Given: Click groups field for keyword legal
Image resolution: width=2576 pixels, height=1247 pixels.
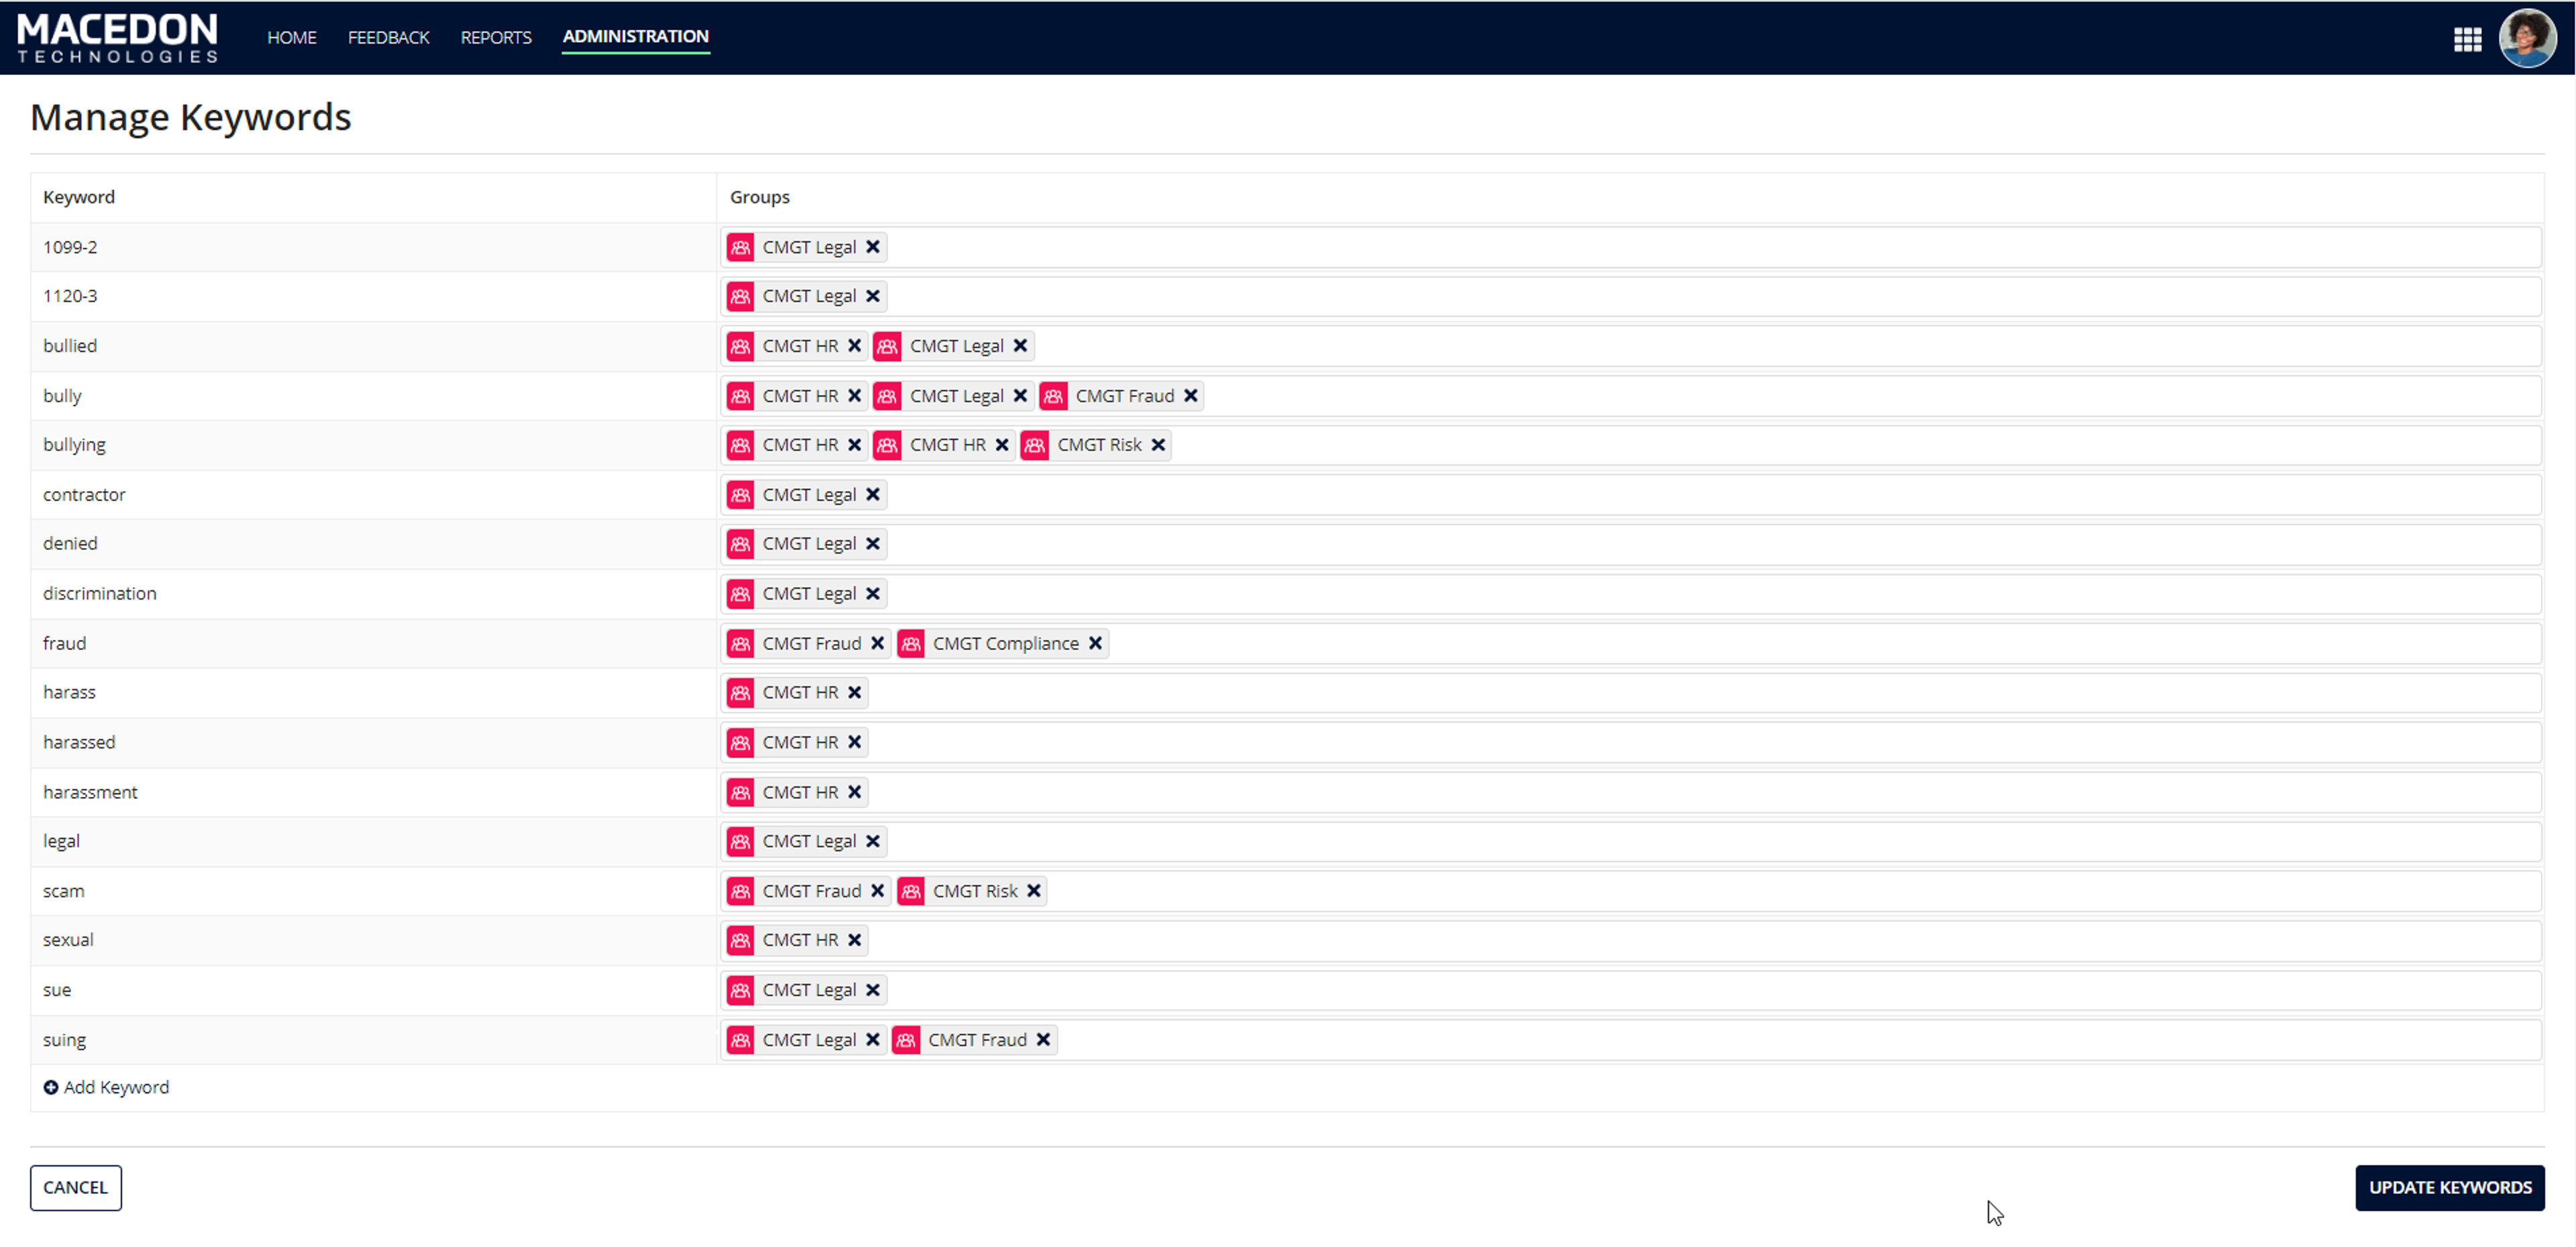Looking at the screenshot, I should coord(1631,842).
